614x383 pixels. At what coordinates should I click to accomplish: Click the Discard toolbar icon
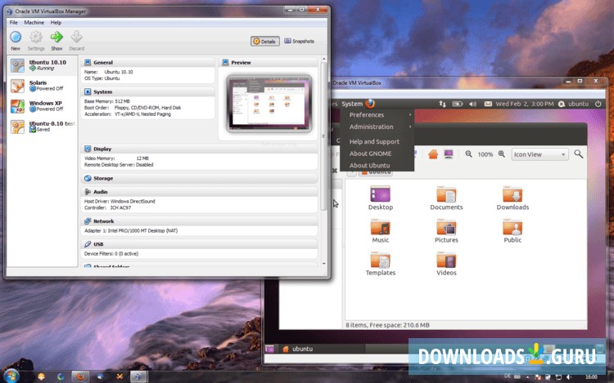76,38
